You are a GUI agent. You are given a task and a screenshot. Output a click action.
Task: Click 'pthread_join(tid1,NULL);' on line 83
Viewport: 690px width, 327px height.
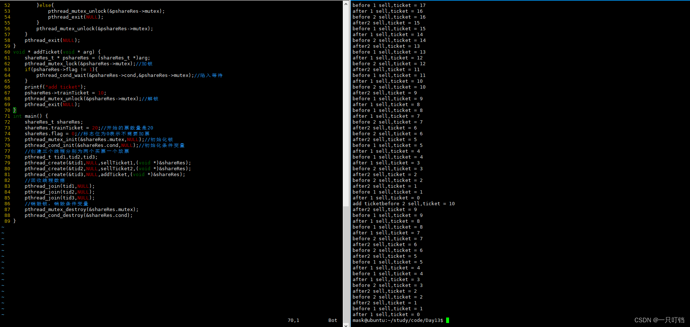(60, 186)
